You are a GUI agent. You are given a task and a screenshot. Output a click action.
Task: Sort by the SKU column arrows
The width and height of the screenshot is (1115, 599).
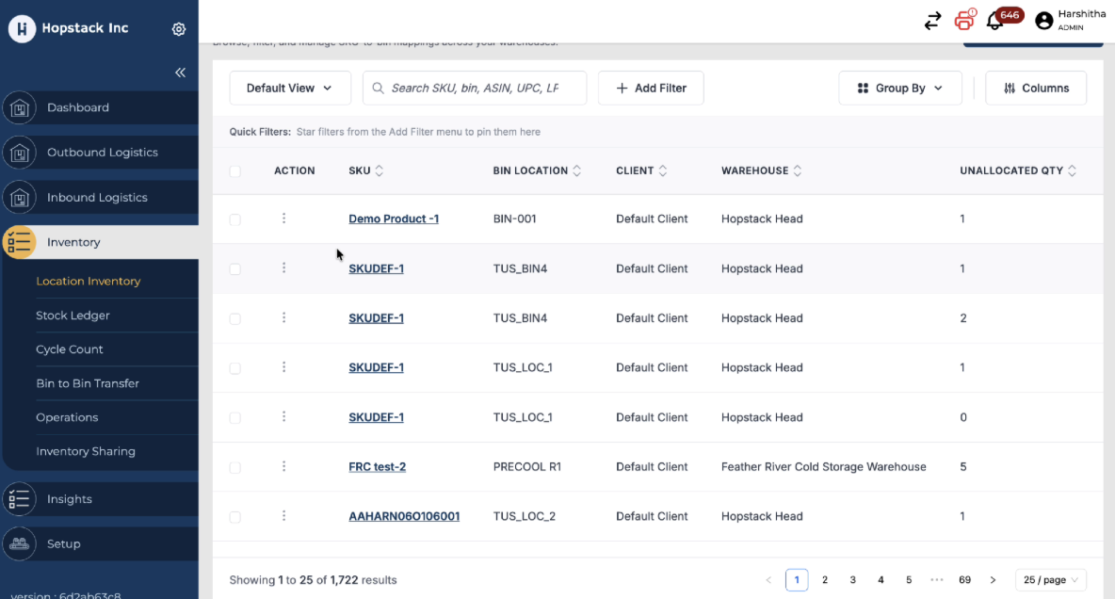tap(379, 170)
